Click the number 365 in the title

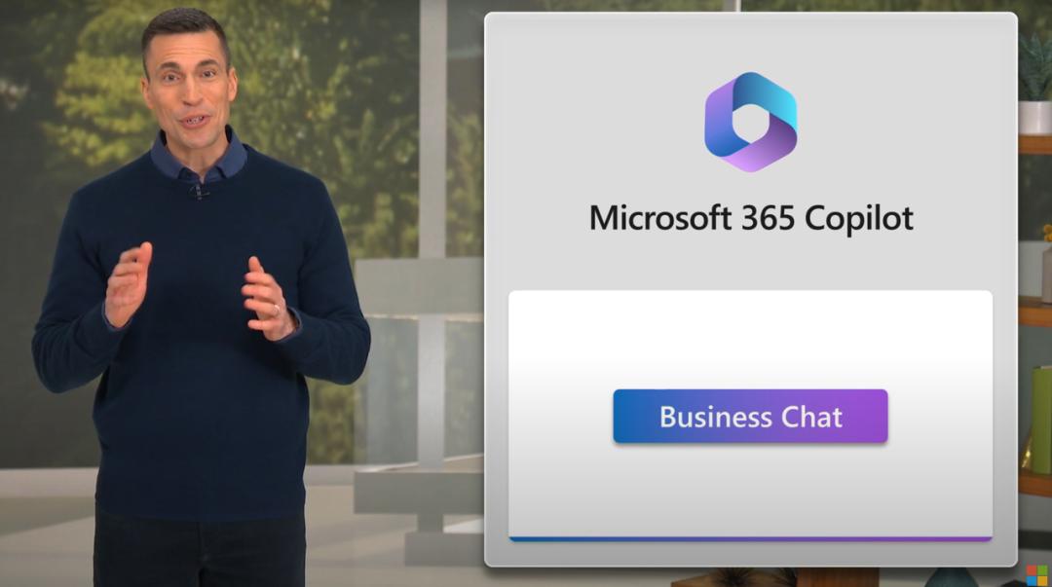coord(769,218)
